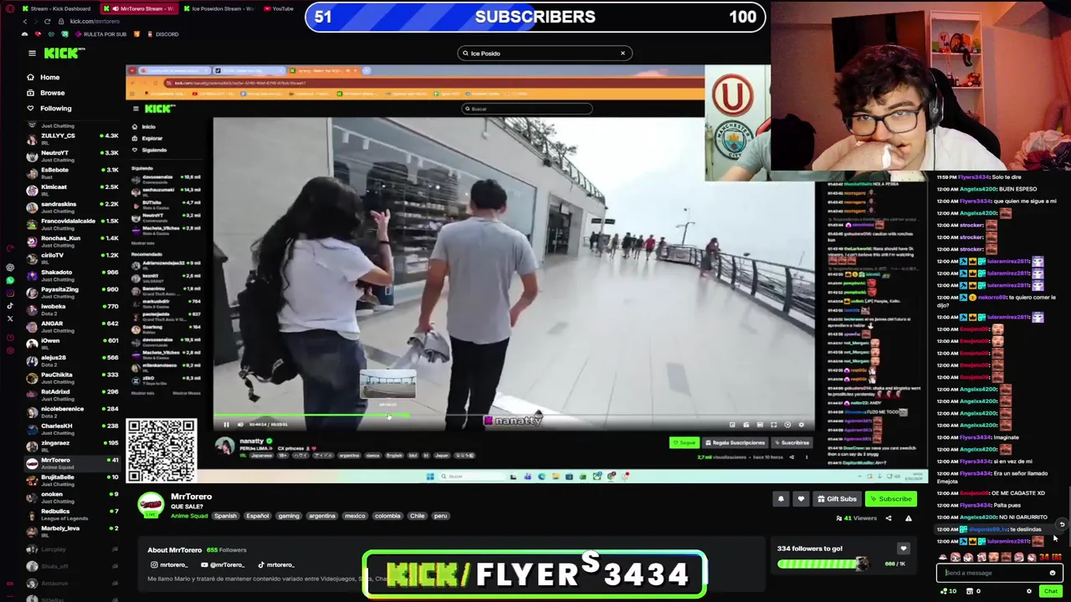The width and height of the screenshot is (1071, 602).
Task: Click MrrTorero channel avatar
Action: pos(151,505)
